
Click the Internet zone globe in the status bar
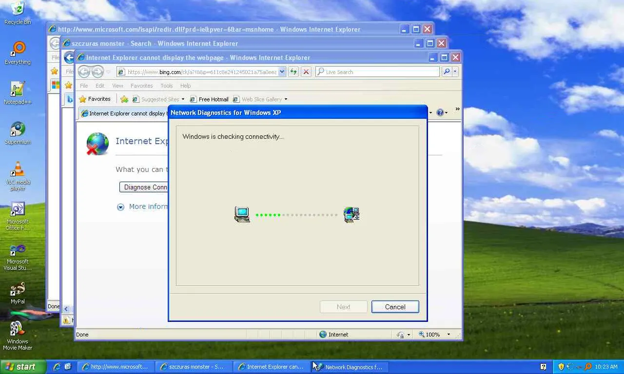pyautogui.click(x=323, y=335)
